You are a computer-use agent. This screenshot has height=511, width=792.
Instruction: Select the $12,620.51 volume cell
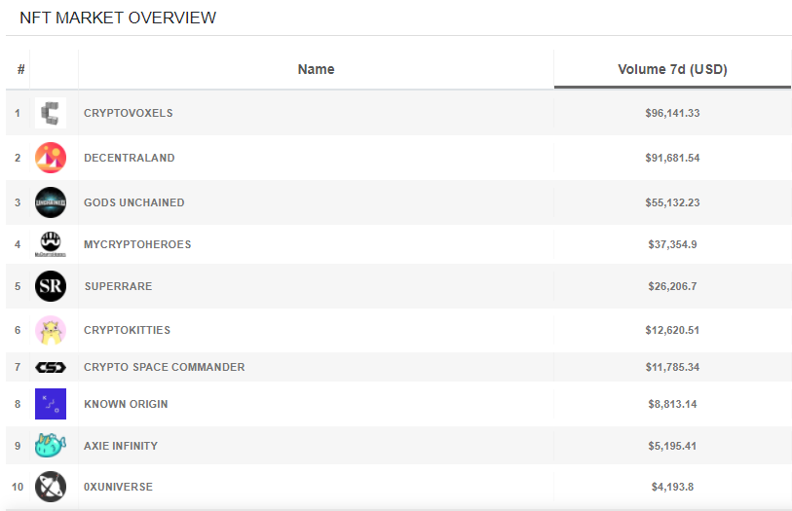click(x=672, y=330)
